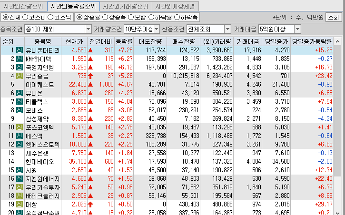345x215 pixels.
Task: Sort by the 거래대금 column header
Action: (x=247, y=41)
